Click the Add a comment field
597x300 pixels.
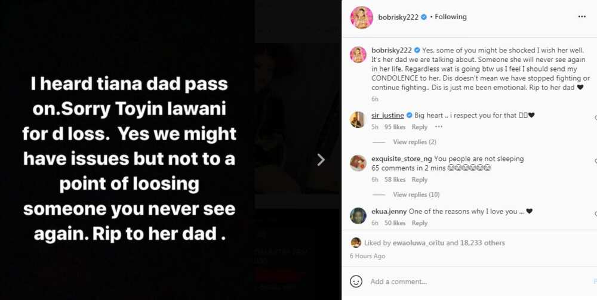coord(480,282)
